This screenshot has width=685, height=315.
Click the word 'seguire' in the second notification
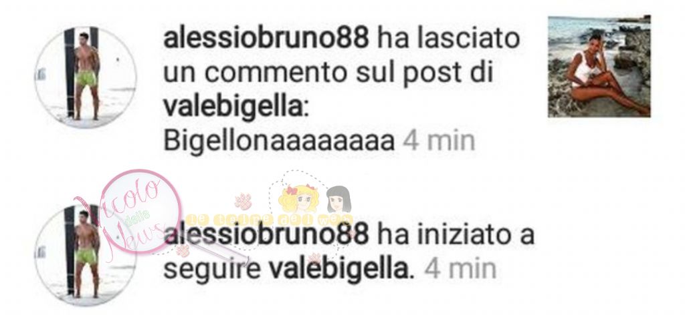[x=212, y=270]
